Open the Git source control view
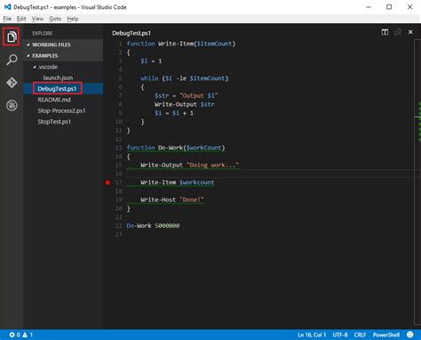The image size is (421, 340). pos(12,83)
